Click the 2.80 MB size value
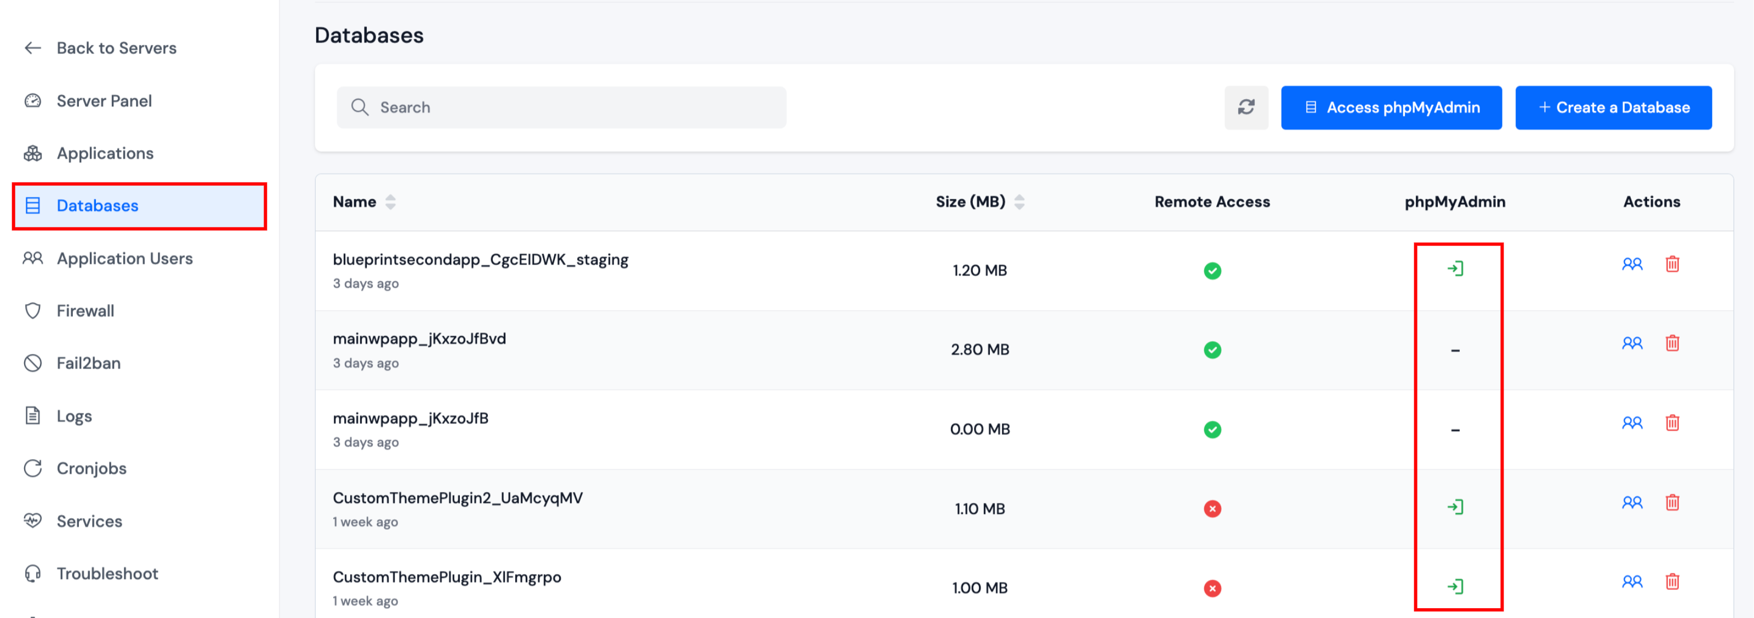1754x618 pixels. 980,350
